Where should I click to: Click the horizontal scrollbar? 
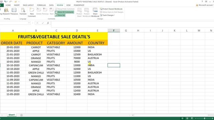tap(171, 115)
